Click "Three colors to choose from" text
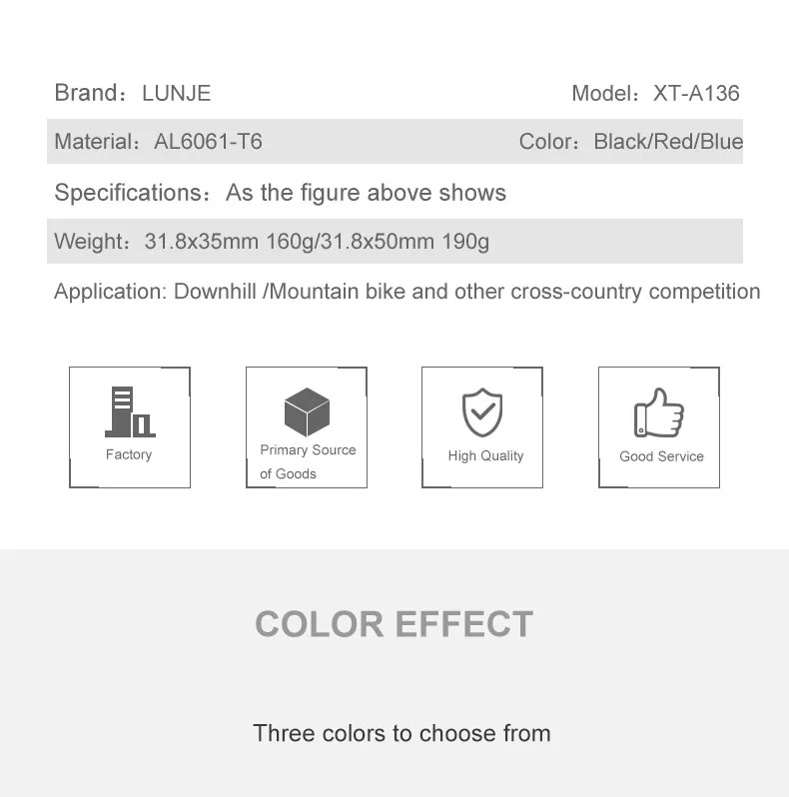 [x=401, y=733]
